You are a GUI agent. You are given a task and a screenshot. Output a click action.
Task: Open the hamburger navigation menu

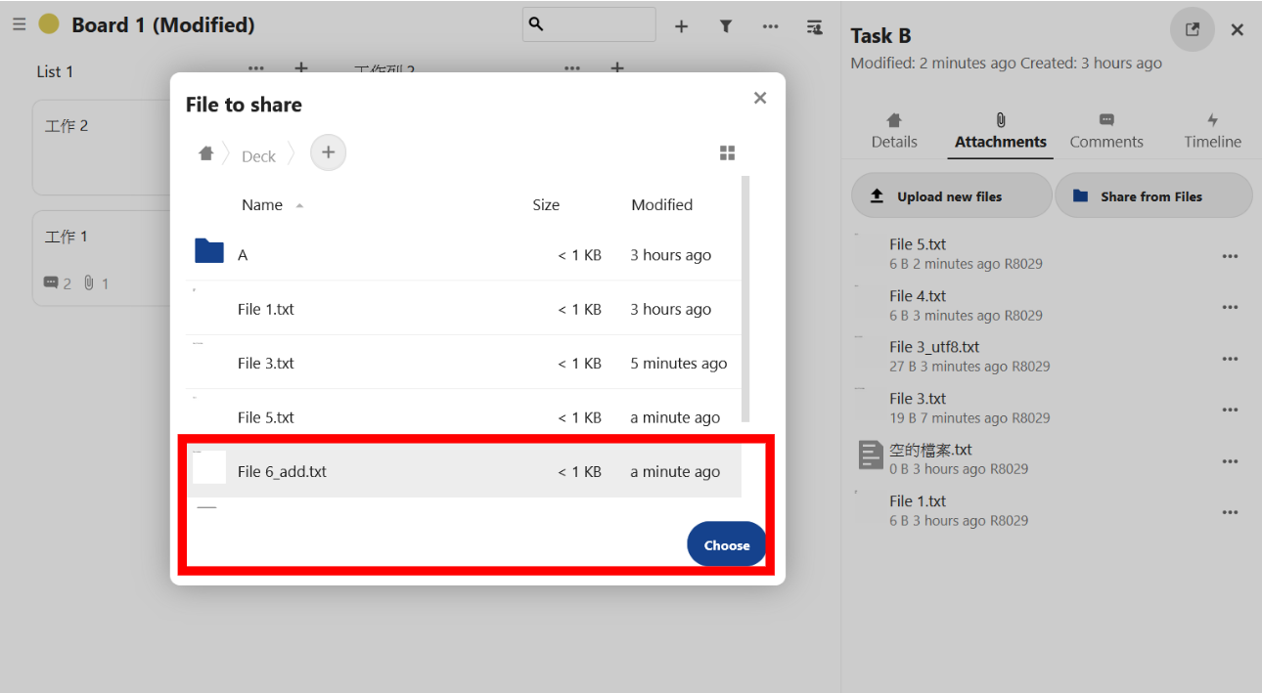pos(19,24)
